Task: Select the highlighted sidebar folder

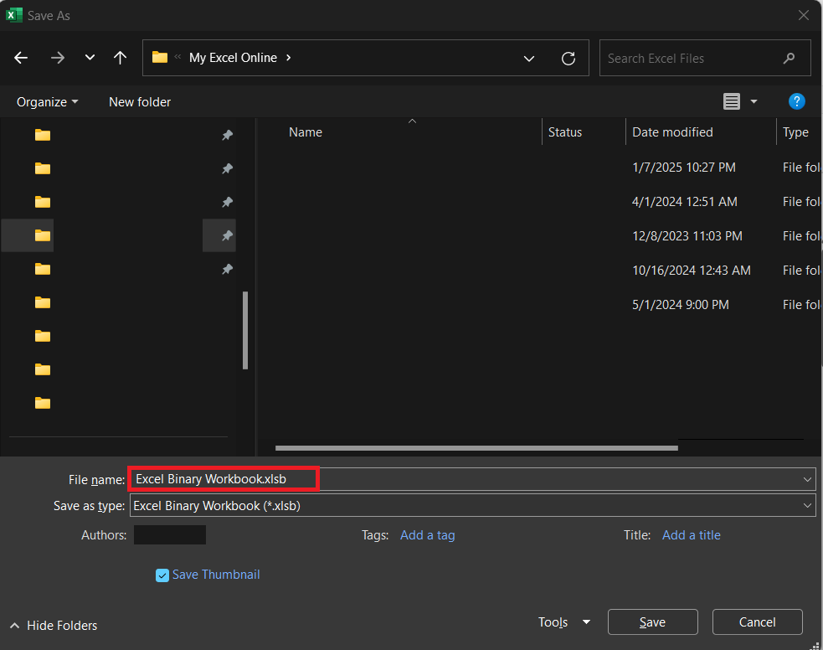Action: pos(43,235)
